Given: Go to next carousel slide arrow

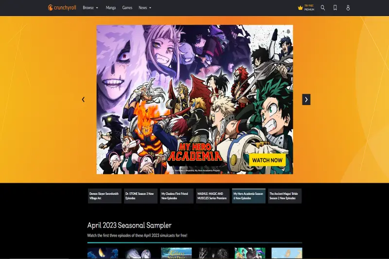Looking at the screenshot, I should 306,100.
